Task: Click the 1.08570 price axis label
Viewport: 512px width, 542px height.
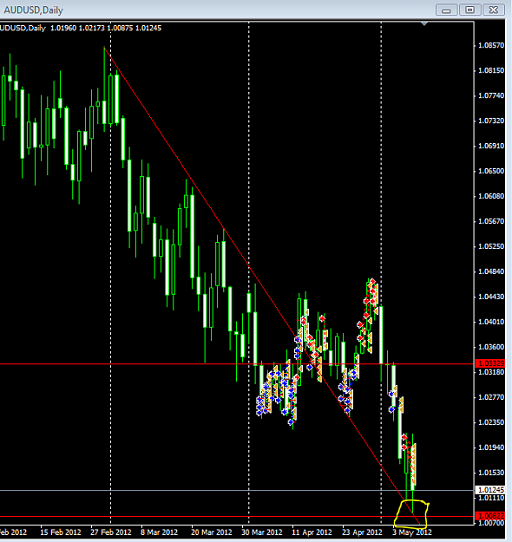Action: coord(491,45)
